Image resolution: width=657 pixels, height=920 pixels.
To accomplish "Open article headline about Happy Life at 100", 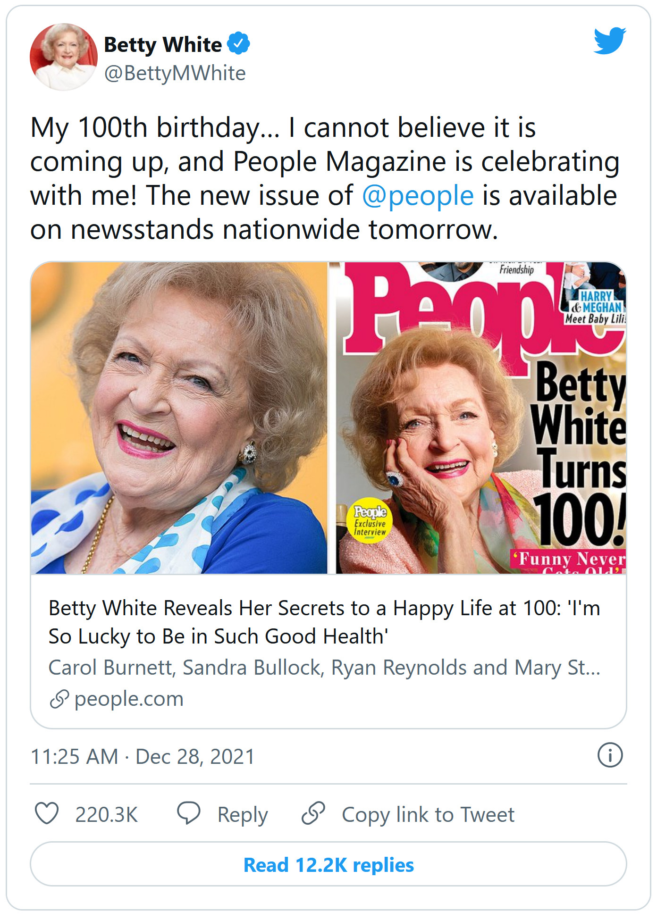I will [324, 622].
